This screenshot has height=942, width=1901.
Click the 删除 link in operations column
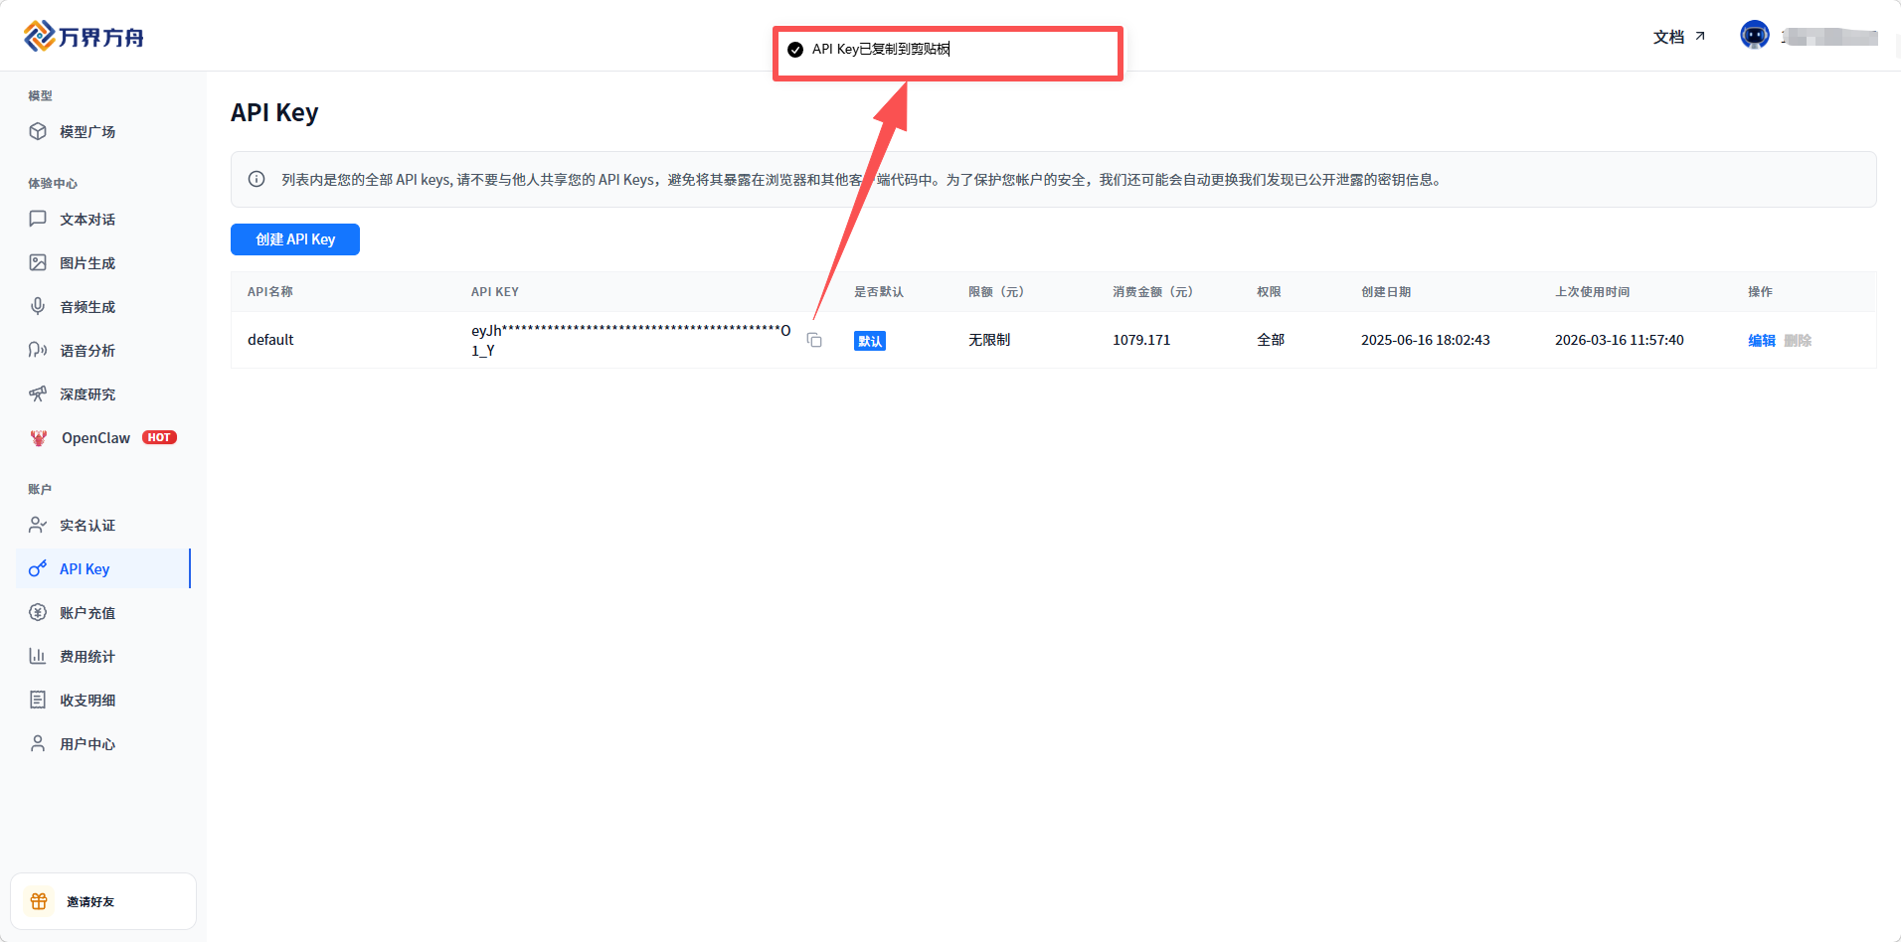click(1798, 341)
